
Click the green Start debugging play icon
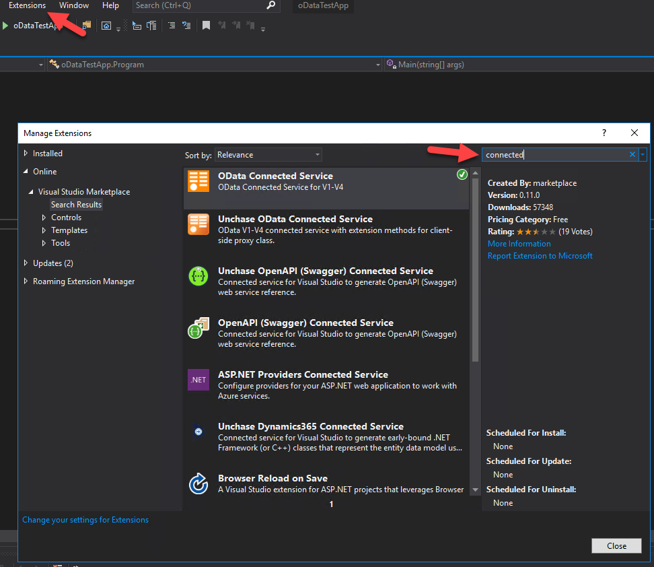pos(5,26)
